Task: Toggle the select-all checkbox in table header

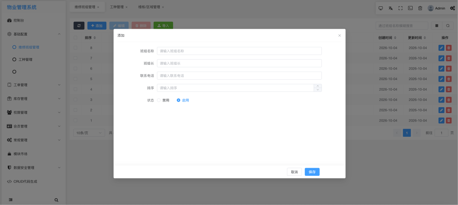Action: point(75,38)
